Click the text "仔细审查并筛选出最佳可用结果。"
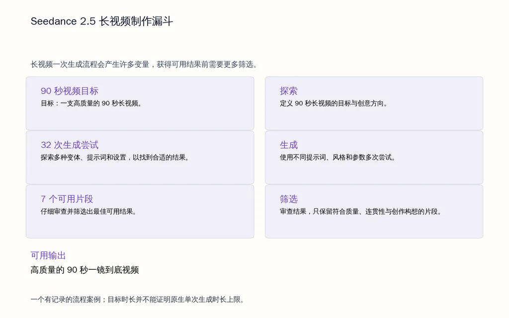509x318 pixels. click(x=88, y=212)
